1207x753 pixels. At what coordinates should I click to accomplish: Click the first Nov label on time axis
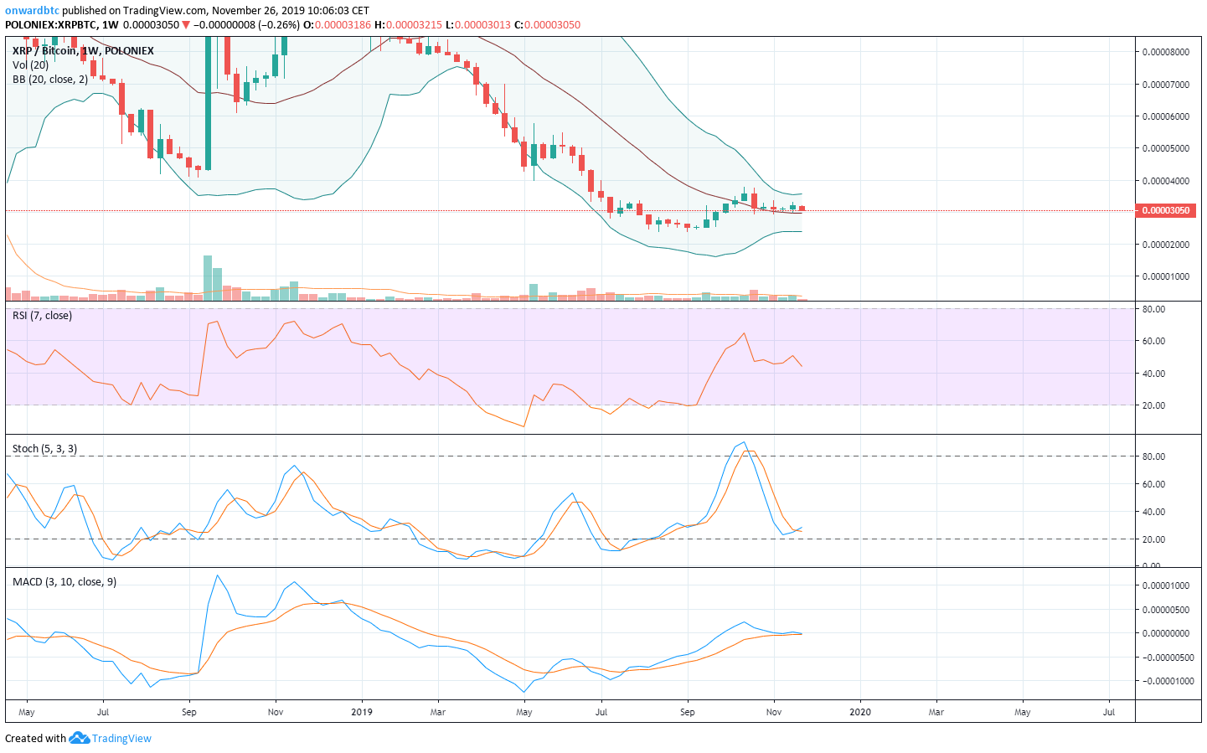pyautogui.click(x=276, y=712)
